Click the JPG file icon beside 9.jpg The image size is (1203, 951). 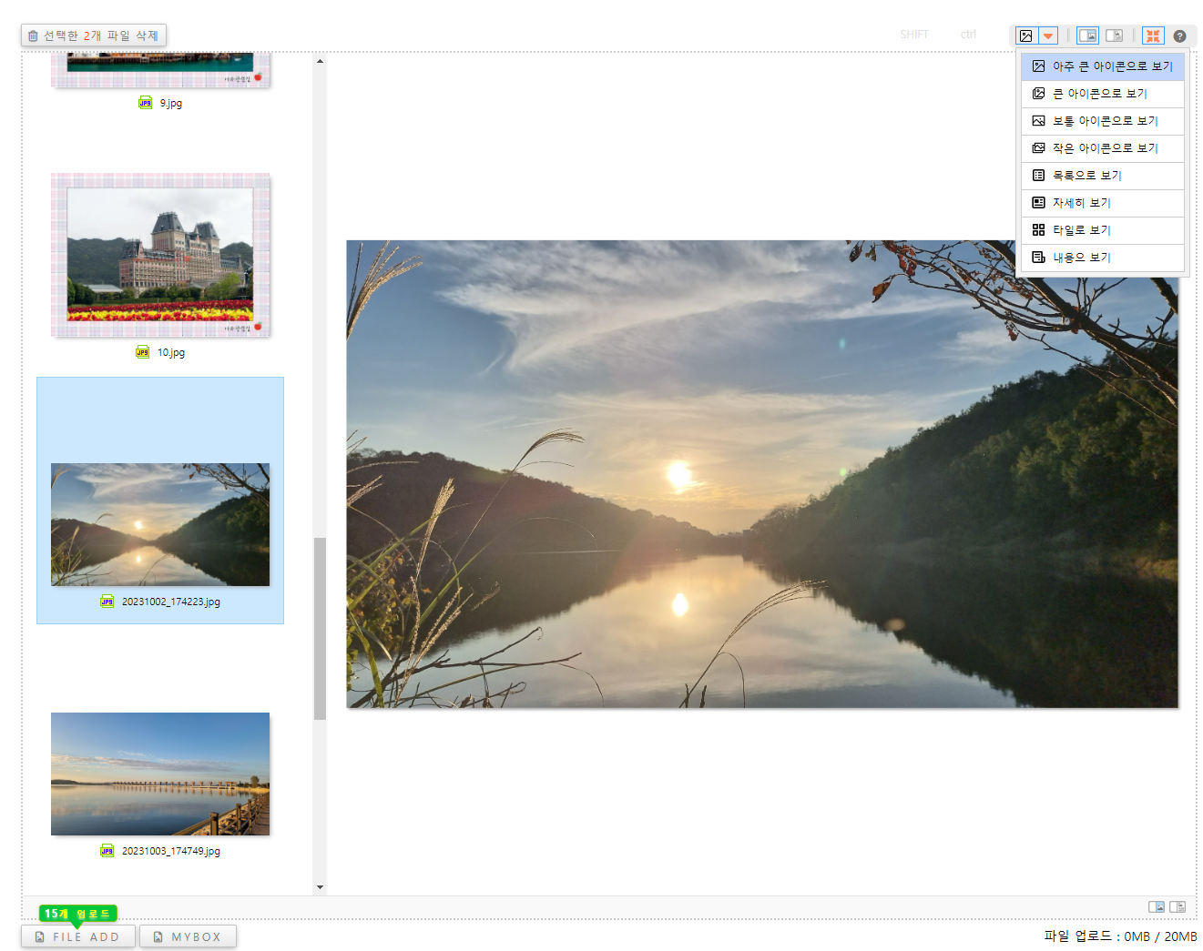point(146,103)
